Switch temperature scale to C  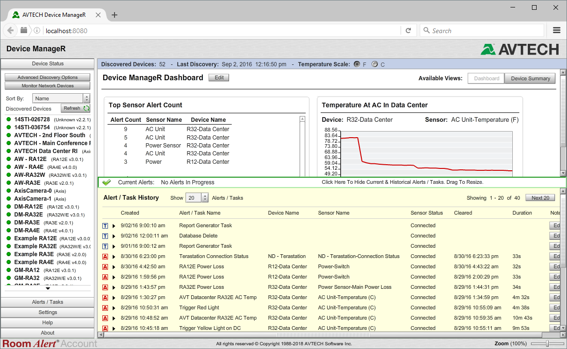[374, 64]
